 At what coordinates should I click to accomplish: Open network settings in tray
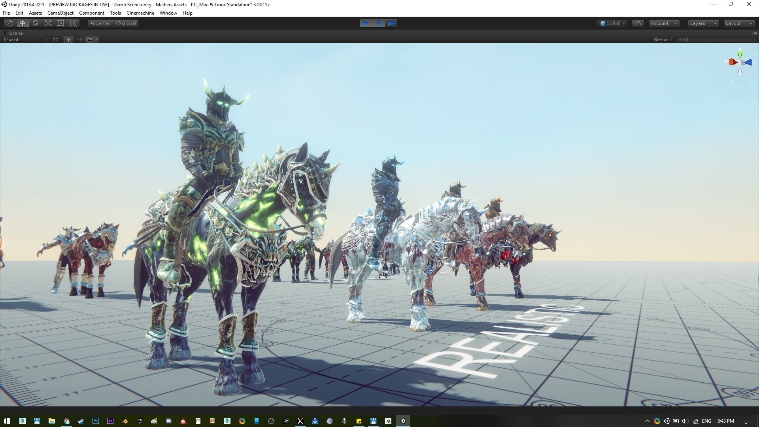pyautogui.click(x=695, y=421)
